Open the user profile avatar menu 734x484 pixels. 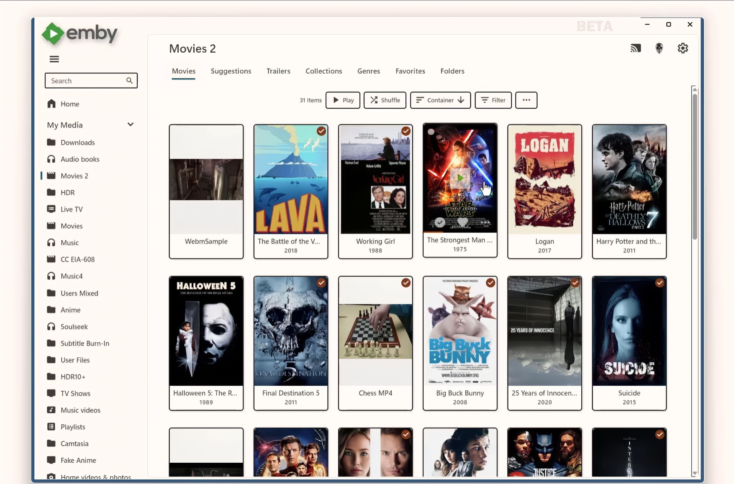659,48
